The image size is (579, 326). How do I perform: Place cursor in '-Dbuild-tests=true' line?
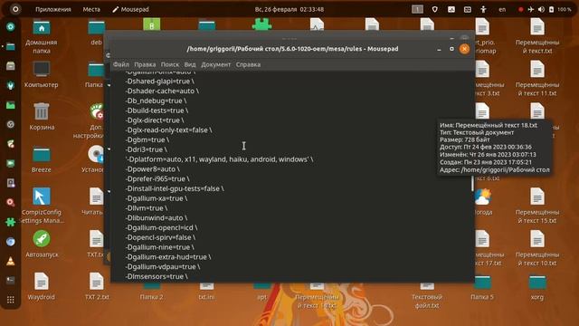point(157,110)
